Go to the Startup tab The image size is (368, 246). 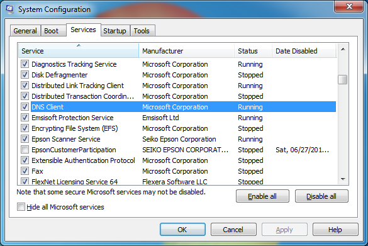pos(114,31)
